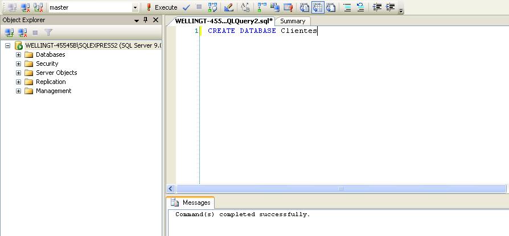The image size is (509, 236).
Task: Click the Increase Indent icon
Action: coord(391,7)
